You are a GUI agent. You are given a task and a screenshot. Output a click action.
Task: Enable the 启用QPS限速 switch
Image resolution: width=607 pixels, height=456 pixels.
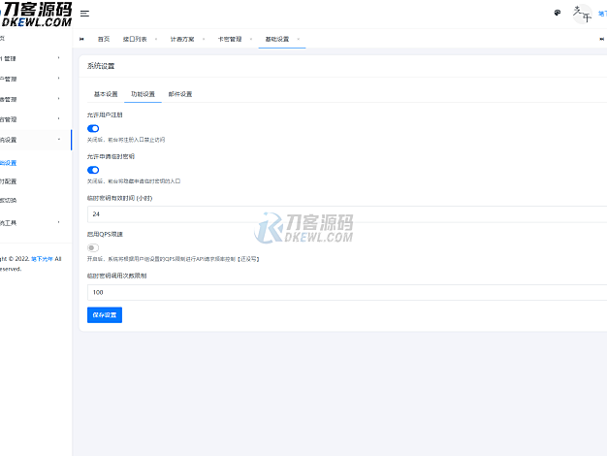[x=93, y=248]
